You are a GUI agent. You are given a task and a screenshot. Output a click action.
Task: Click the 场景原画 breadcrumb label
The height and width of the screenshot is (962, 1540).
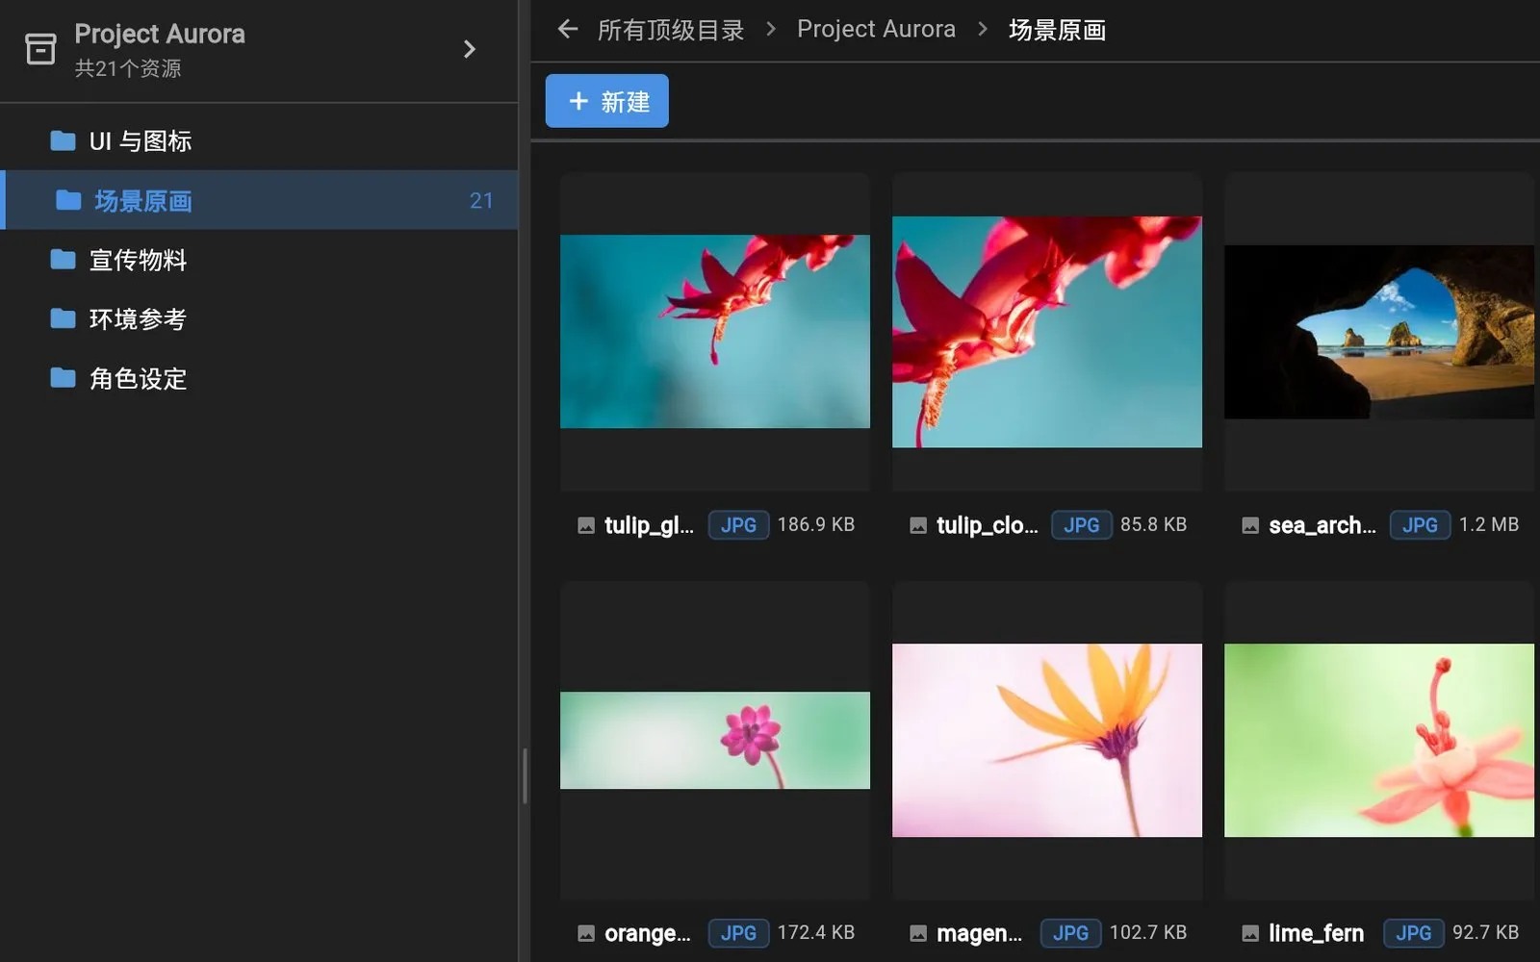tap(1057, 30)
